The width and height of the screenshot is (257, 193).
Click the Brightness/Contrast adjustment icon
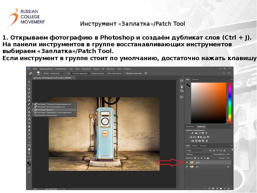coord(192,133)
